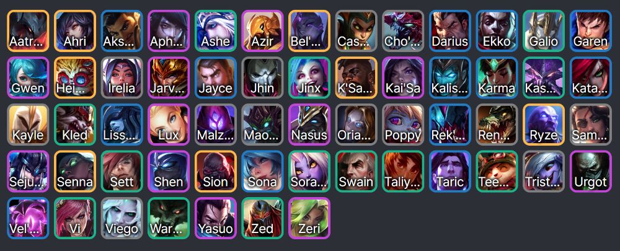
Task: Pick the Jinx champion tile
Action: 309,77
